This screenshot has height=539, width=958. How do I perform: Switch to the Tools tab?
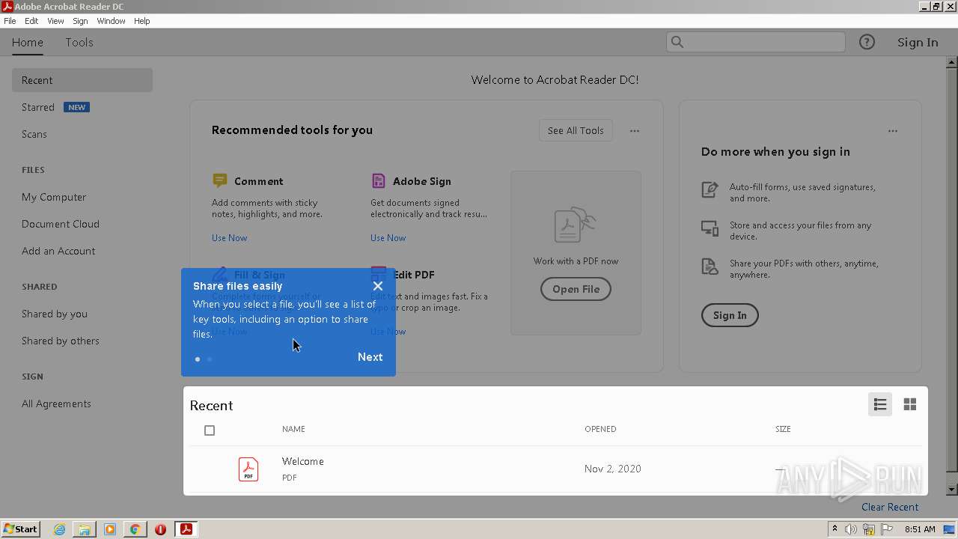pos(79,43)
